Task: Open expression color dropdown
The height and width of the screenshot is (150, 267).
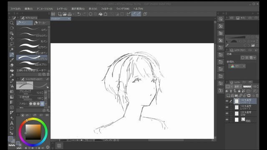Action: [237, 66]
